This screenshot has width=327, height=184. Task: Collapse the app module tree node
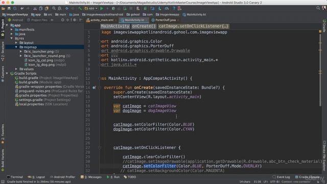[x=7, y=25]
